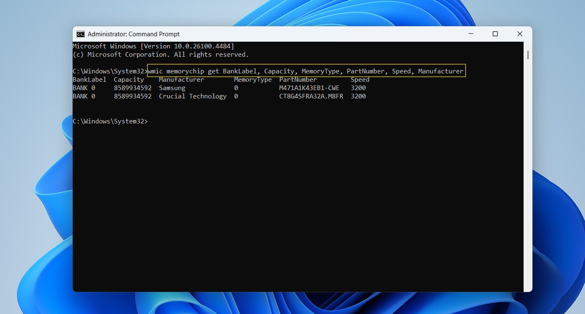Viewport: 585px width, 314px height.
Task: Click the Crucial row capacity 8589934592
Action: click(x=133, y=96)
